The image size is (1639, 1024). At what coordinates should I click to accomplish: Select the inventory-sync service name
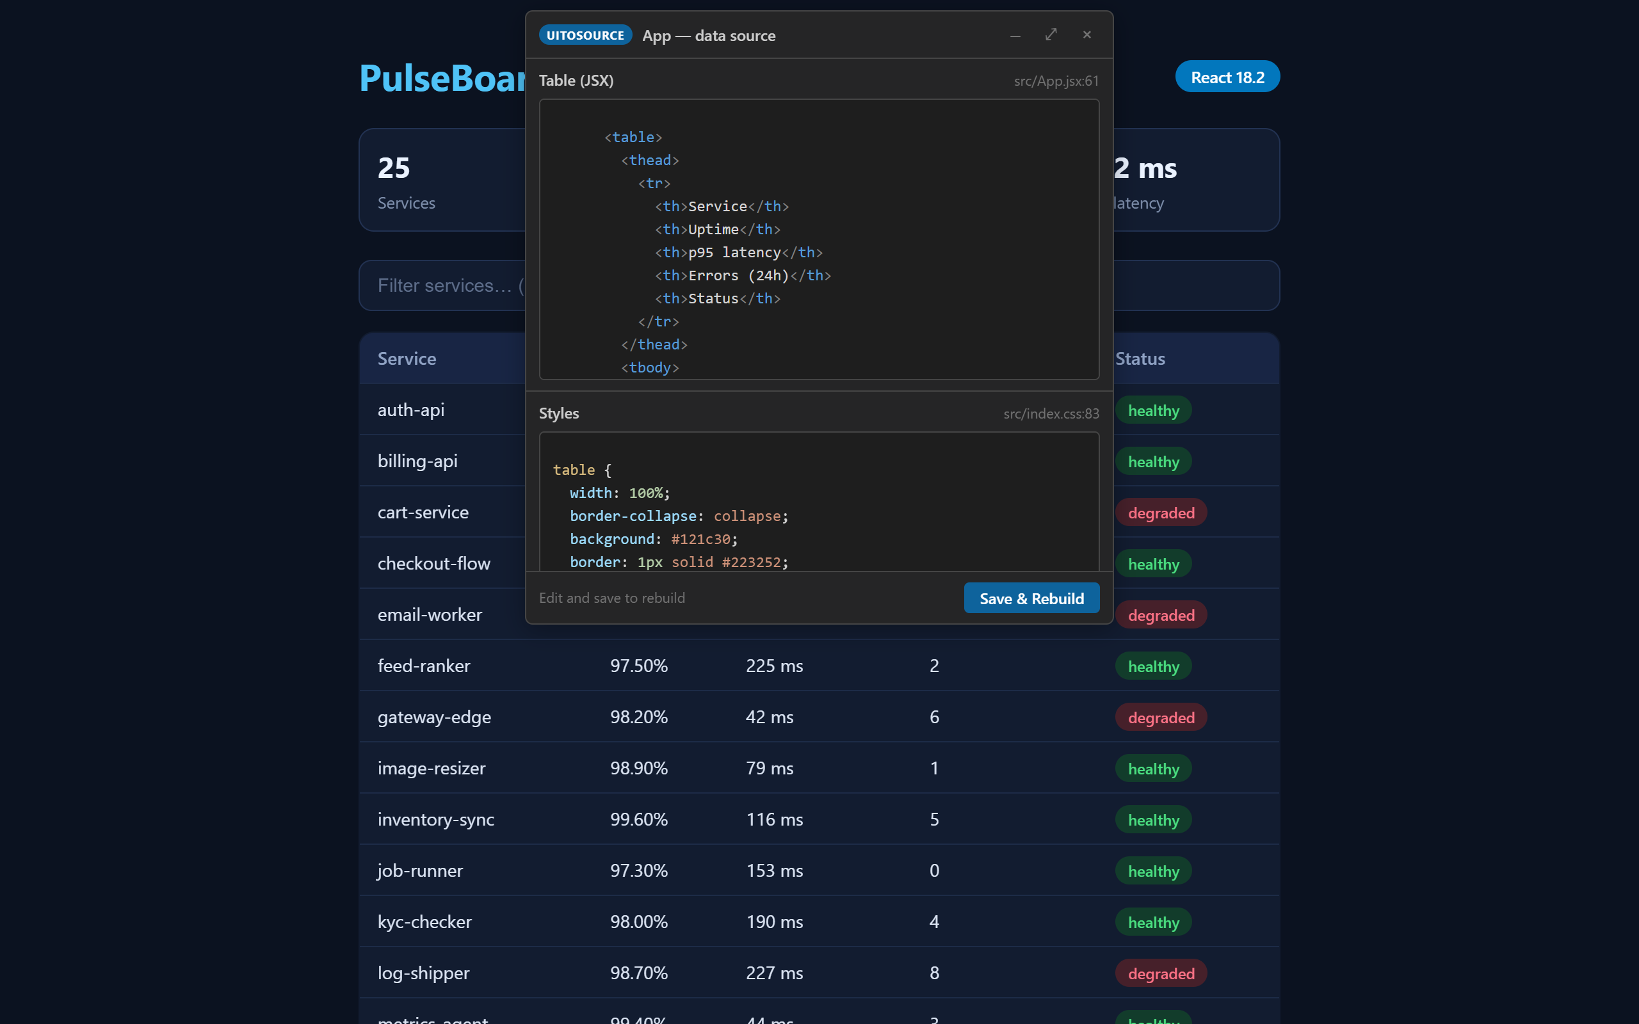(x=436, y=819)
